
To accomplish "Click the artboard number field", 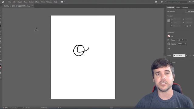I will [19, 108].
